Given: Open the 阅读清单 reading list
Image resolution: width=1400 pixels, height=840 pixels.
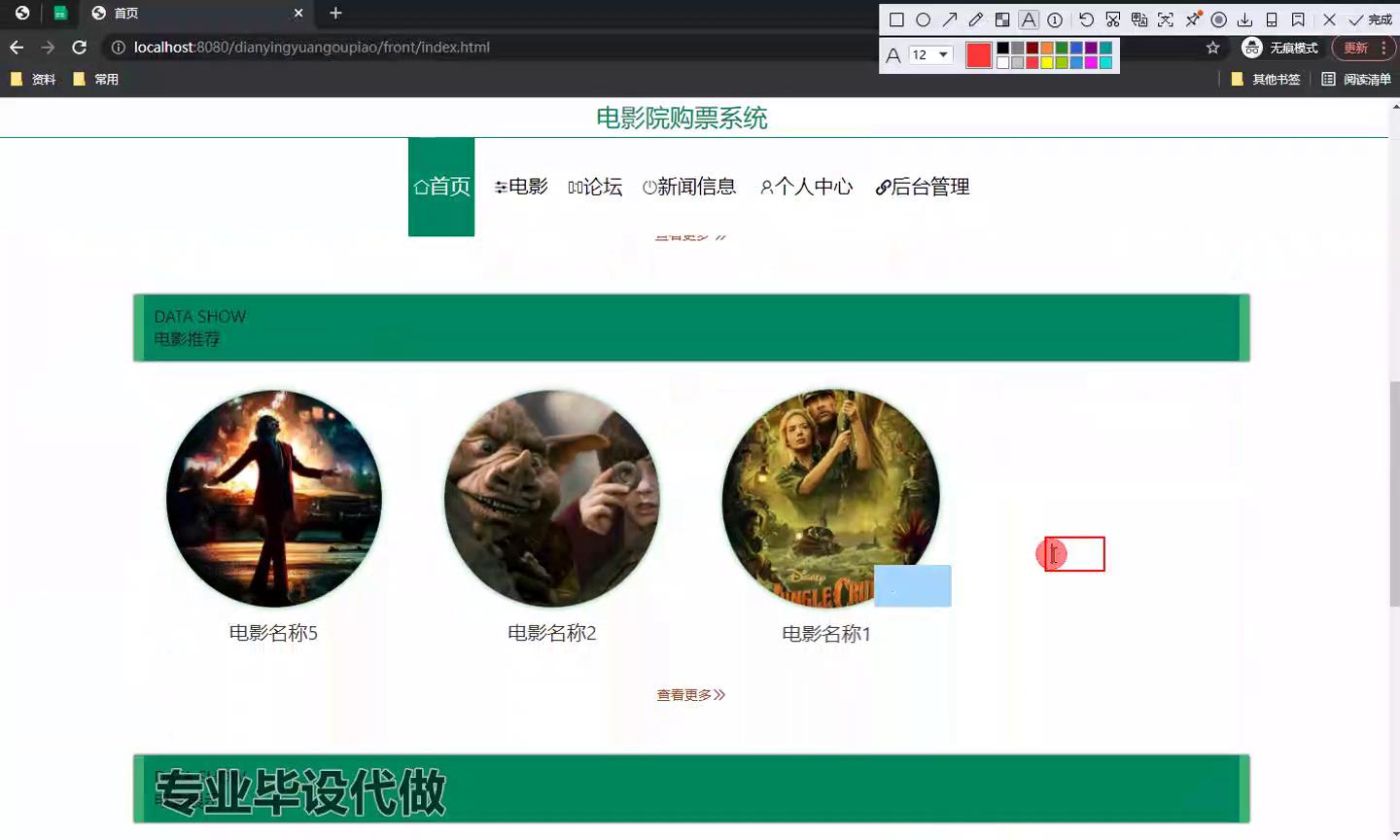Looking at the screenshot, I should [x=1356, y=80].
